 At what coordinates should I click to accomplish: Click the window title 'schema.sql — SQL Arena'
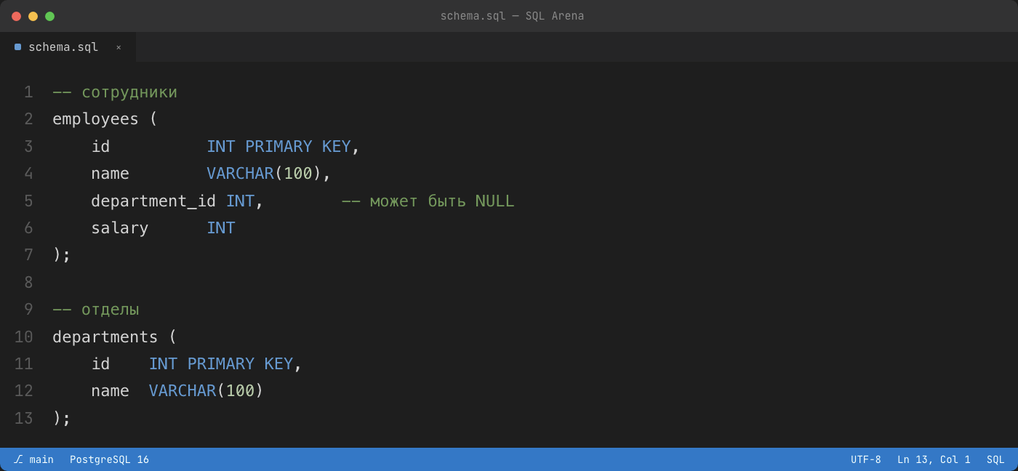512,16
